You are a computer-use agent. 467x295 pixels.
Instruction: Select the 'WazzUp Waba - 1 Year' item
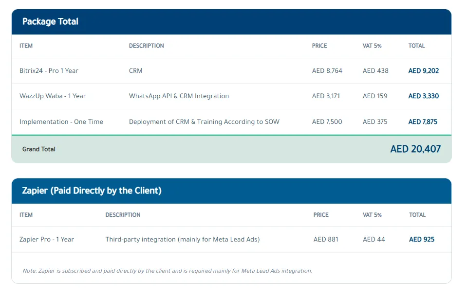53,96
